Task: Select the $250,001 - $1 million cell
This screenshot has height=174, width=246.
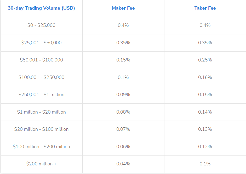Action: click(x=41, y=95)
